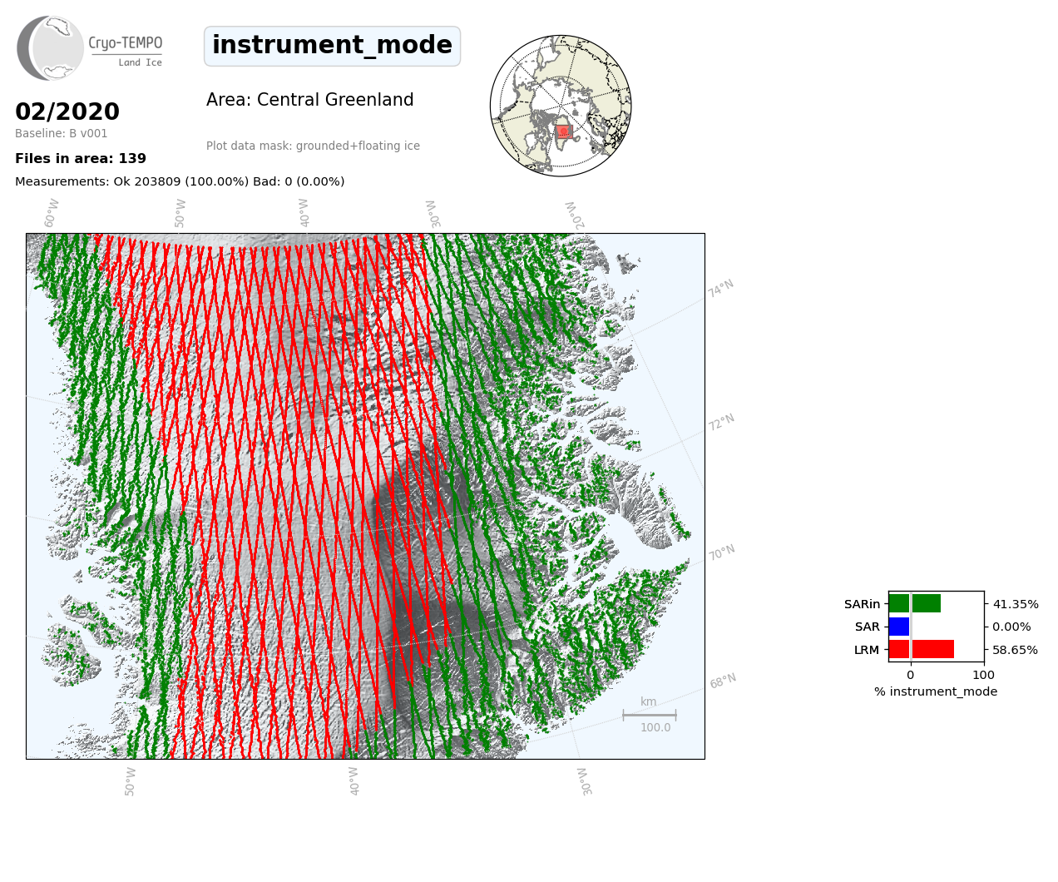Select the 02/2020 date heading
This screenshot has height=882, width=1058.
pos(67,111)
